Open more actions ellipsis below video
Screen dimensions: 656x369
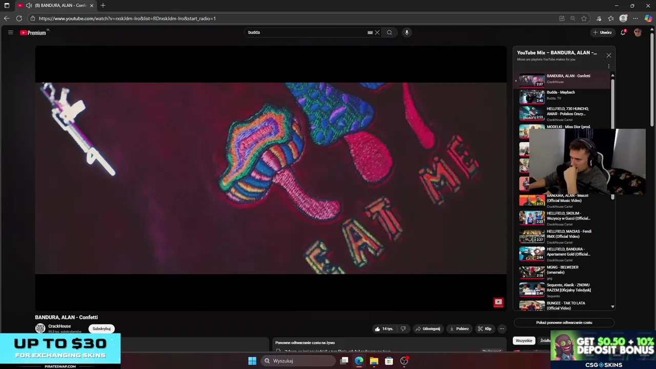coord(502,329)
